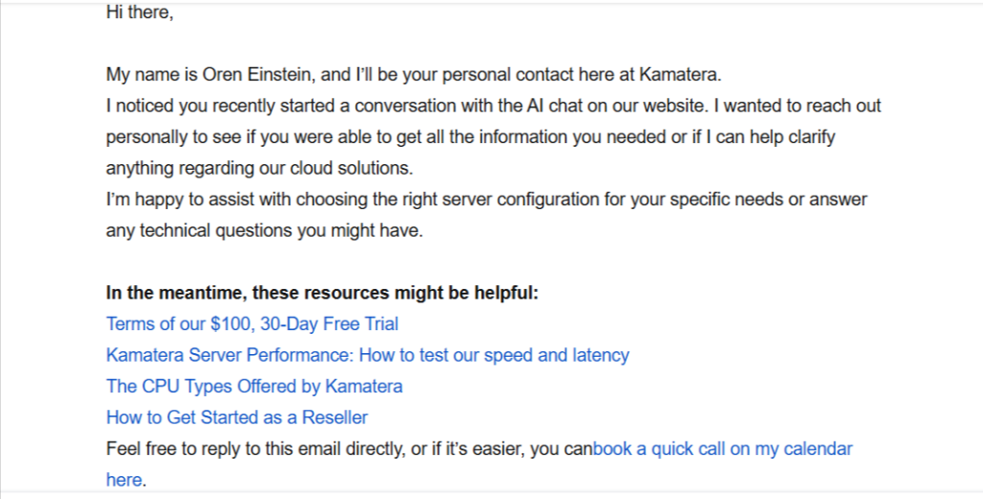Open the Kamatera Server Performance speed test link
This screenshot has height=499, width=983.
pyautogui.click(x=368, y=355)
